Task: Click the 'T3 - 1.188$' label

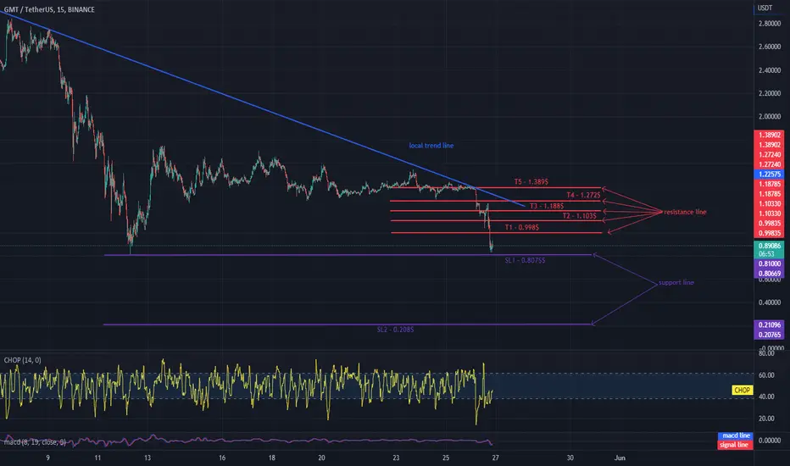Action: coord(547,206)
